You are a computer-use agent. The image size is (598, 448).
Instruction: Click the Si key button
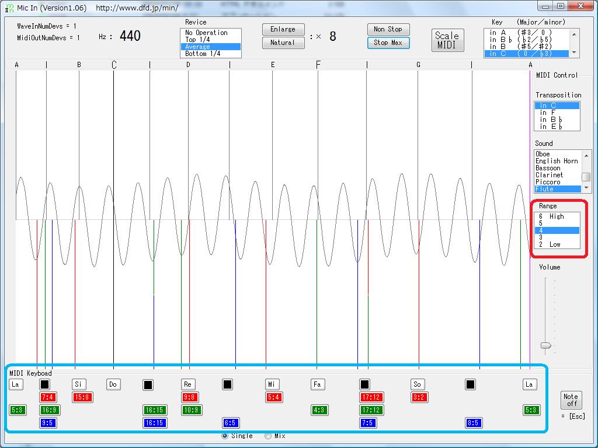[79, 384]
